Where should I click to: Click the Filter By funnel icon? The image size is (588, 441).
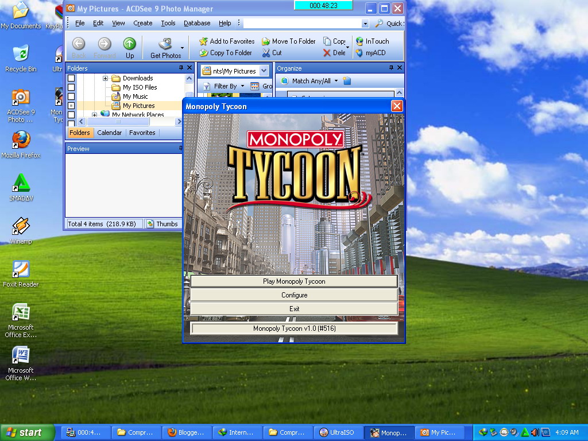206,86
